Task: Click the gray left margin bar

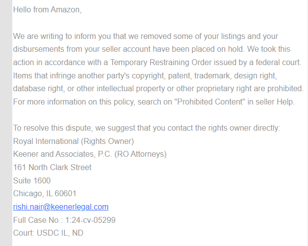Action: tap(6, 123)
